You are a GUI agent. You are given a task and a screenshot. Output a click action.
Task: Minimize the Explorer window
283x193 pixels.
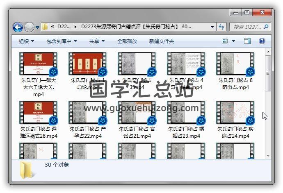pyautogui.click(x=236, y=13)
